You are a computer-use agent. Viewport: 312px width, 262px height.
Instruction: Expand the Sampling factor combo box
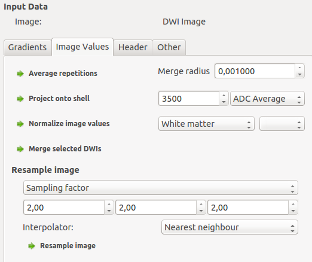[x=161, y=188]
